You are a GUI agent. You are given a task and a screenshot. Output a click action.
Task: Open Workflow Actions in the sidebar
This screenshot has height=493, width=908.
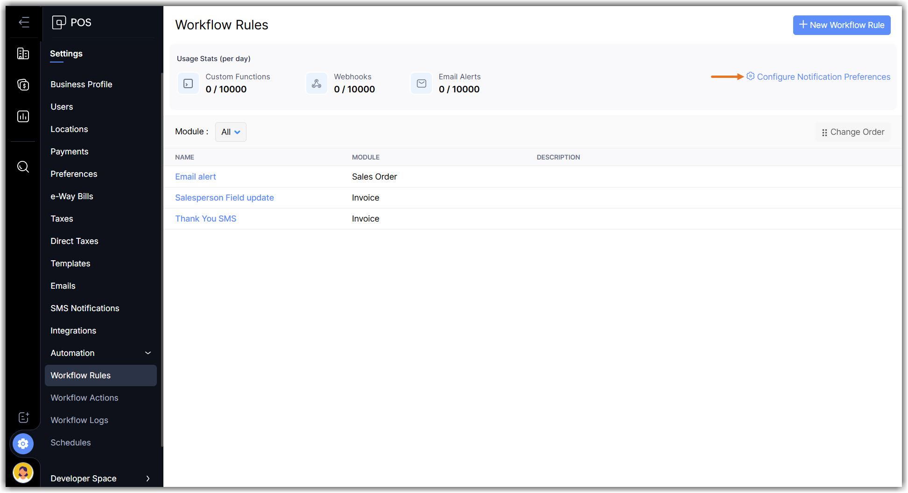tap(84, 398)
